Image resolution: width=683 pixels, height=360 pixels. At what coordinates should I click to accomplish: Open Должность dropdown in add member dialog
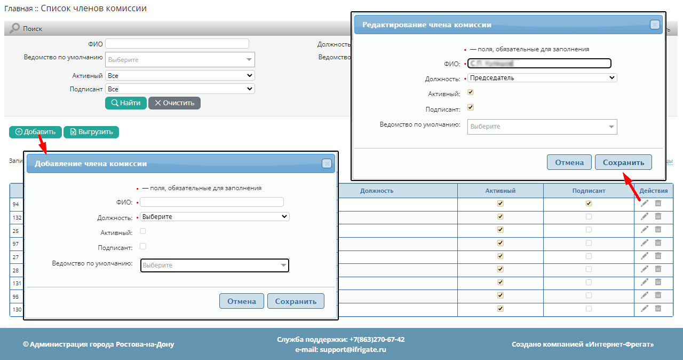[x=215, y=217]
